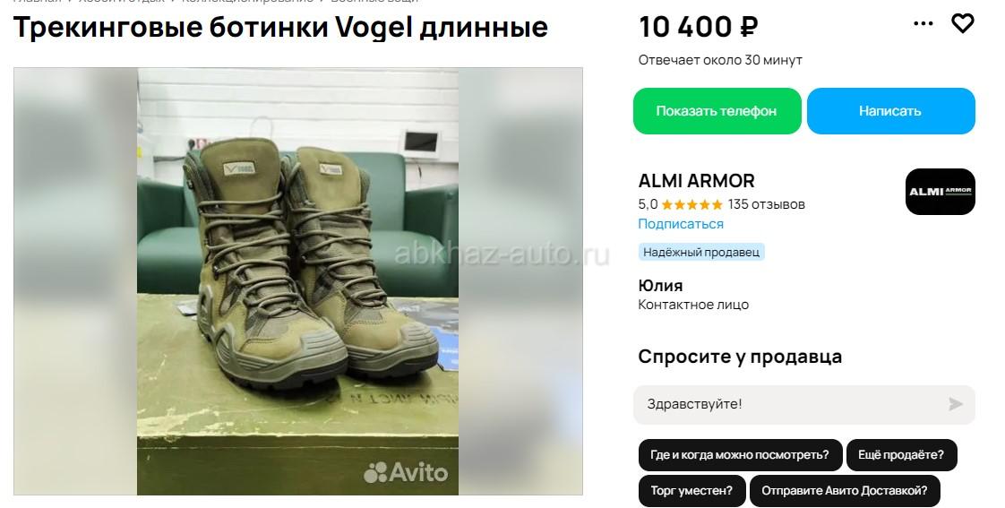
Task: Select quick question Где и когда можно посмотреть?
Action: [x=740, y=455]
